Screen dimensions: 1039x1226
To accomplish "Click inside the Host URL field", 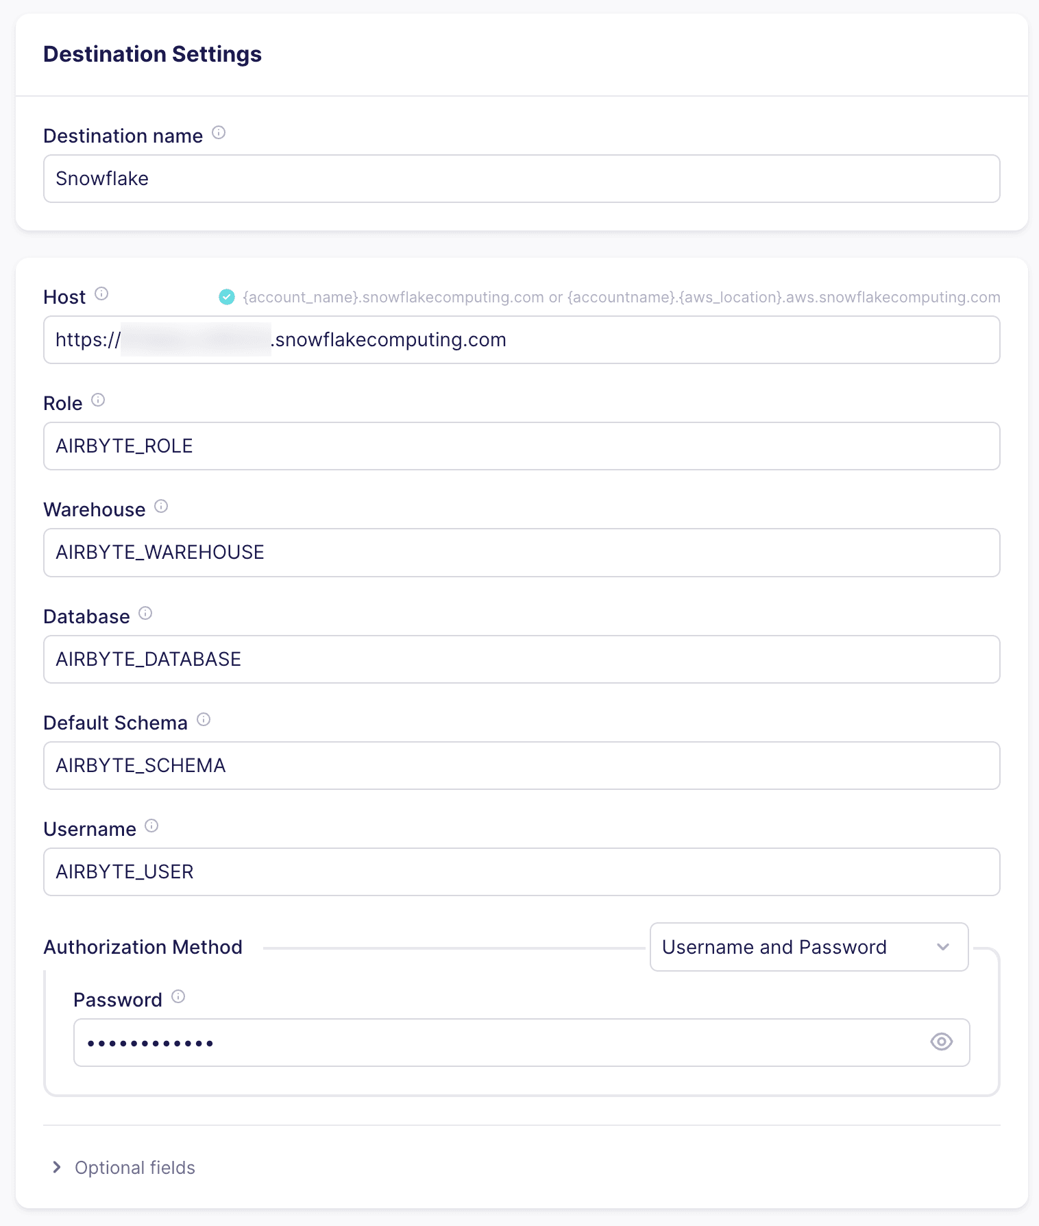I will 521,339.
